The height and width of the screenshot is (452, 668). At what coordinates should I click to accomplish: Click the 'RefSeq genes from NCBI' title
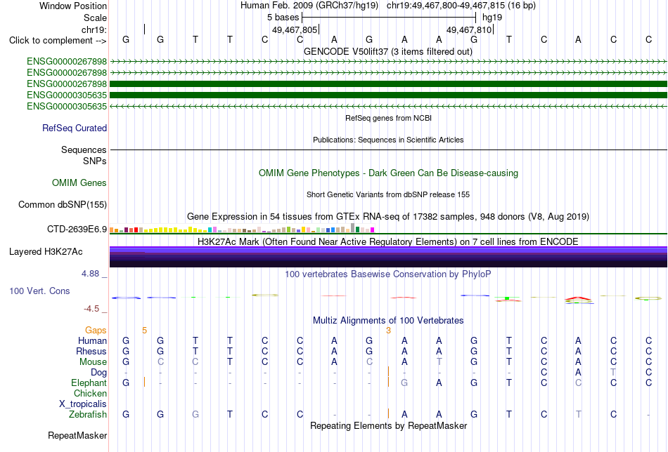coord(388,118)
